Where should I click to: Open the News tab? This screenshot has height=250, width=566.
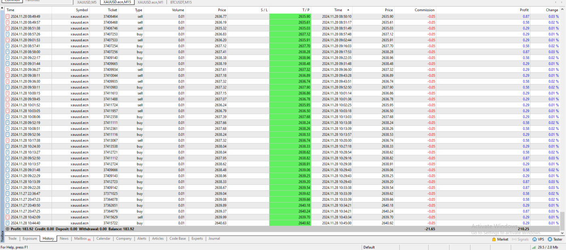[64, 239]
